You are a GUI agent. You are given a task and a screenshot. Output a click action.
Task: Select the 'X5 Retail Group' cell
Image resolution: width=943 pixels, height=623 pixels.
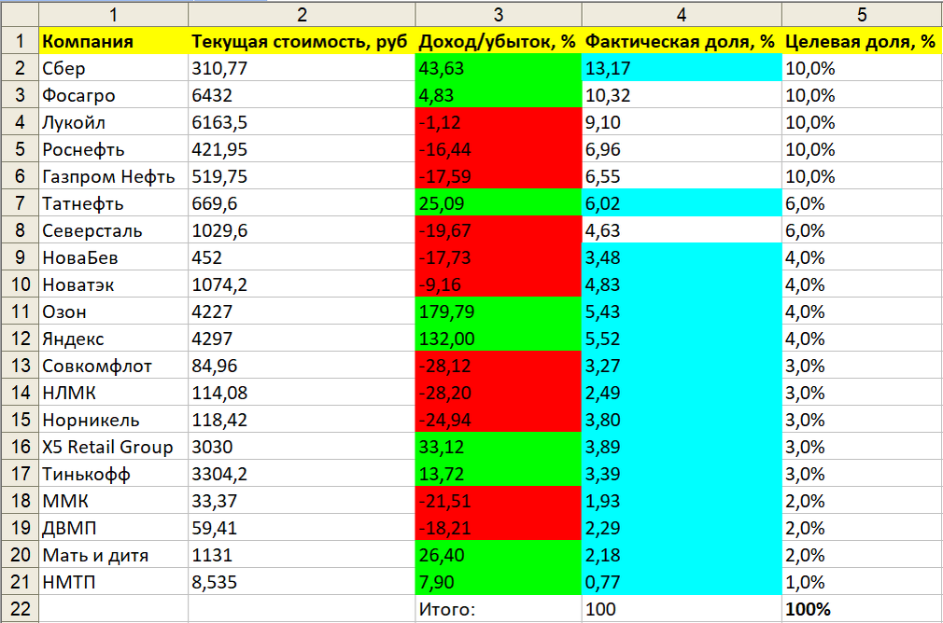(113, 447)
